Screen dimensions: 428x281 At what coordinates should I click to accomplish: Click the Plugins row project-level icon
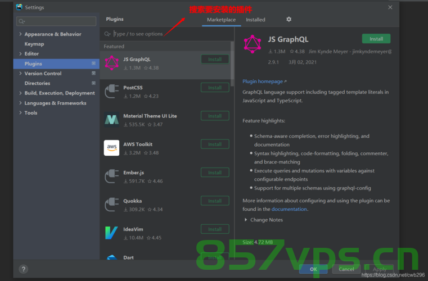pyautogui.click(x=93, y=64)
